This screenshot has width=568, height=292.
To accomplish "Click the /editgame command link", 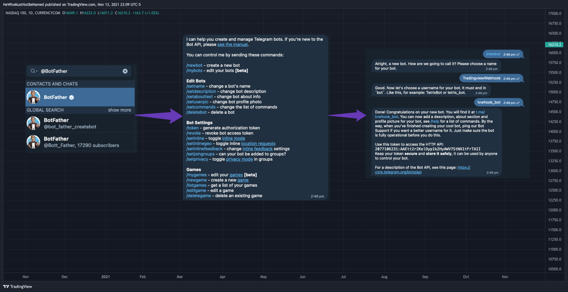I will pyautogui.click(x=196, y=191).
